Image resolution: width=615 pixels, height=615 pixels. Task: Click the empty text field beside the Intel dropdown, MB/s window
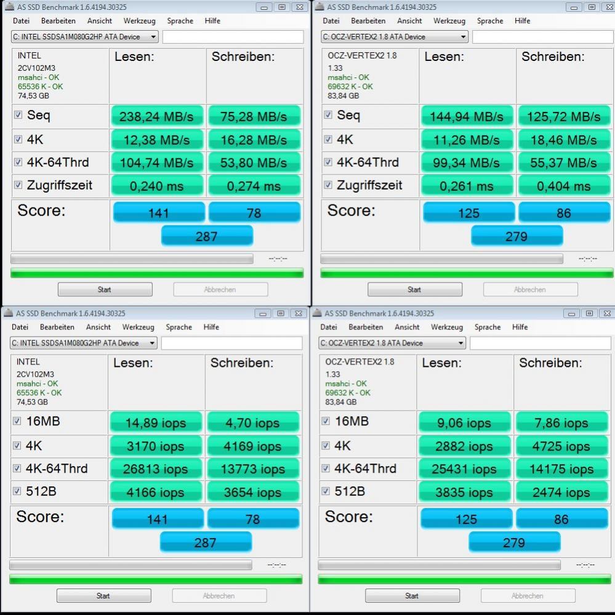(233, 36)
